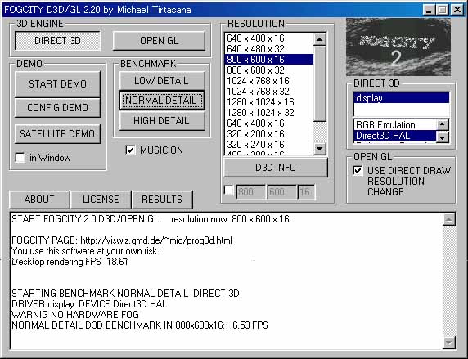Toggle USE DIRECT DRAW RESOLUTION CHANGE checkbox
This screenshot has height=359, width=468.
[358, 170]
